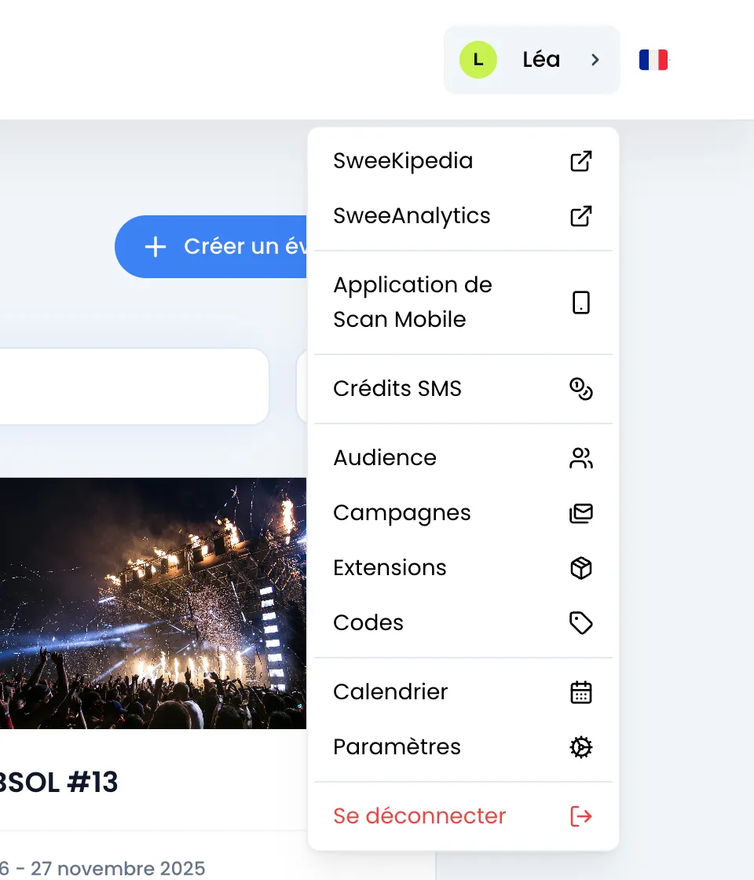Open Paramètres
This screenshot has width=754, height=880.
click(463, 747)
